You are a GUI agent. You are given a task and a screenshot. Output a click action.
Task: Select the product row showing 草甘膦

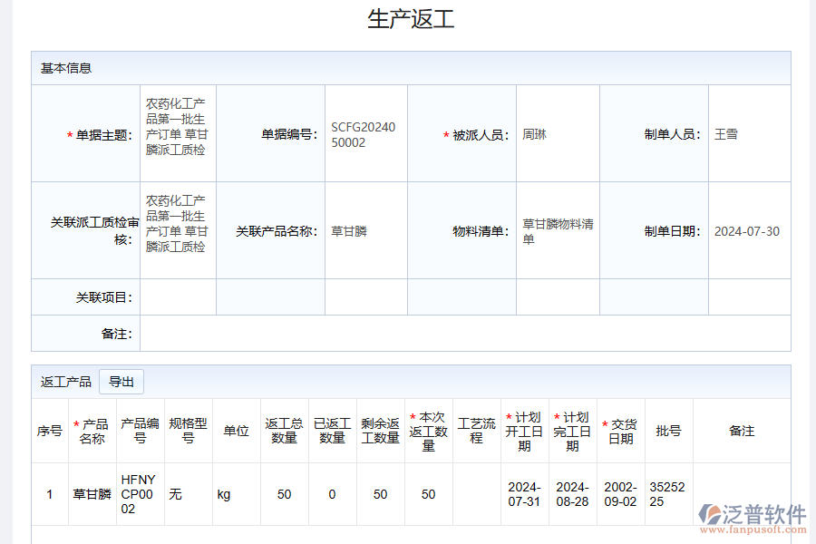click(x=91, y=494)
